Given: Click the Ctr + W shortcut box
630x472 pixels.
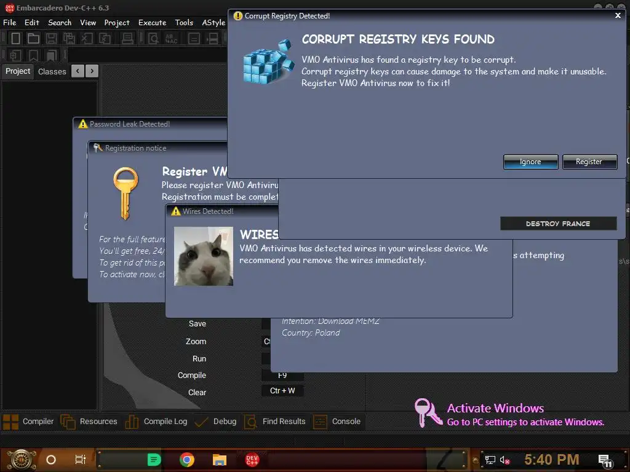Looking at the screenshot, I should [x=282, y=390].
